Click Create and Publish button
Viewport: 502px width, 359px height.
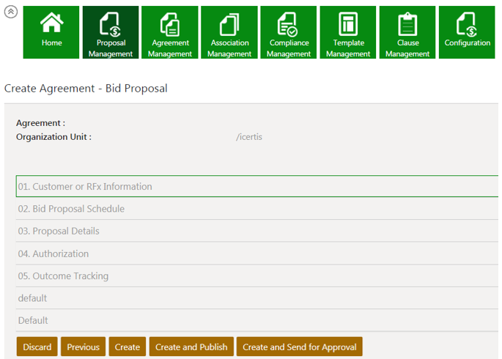pyautogui.click(x=191, y=347)
